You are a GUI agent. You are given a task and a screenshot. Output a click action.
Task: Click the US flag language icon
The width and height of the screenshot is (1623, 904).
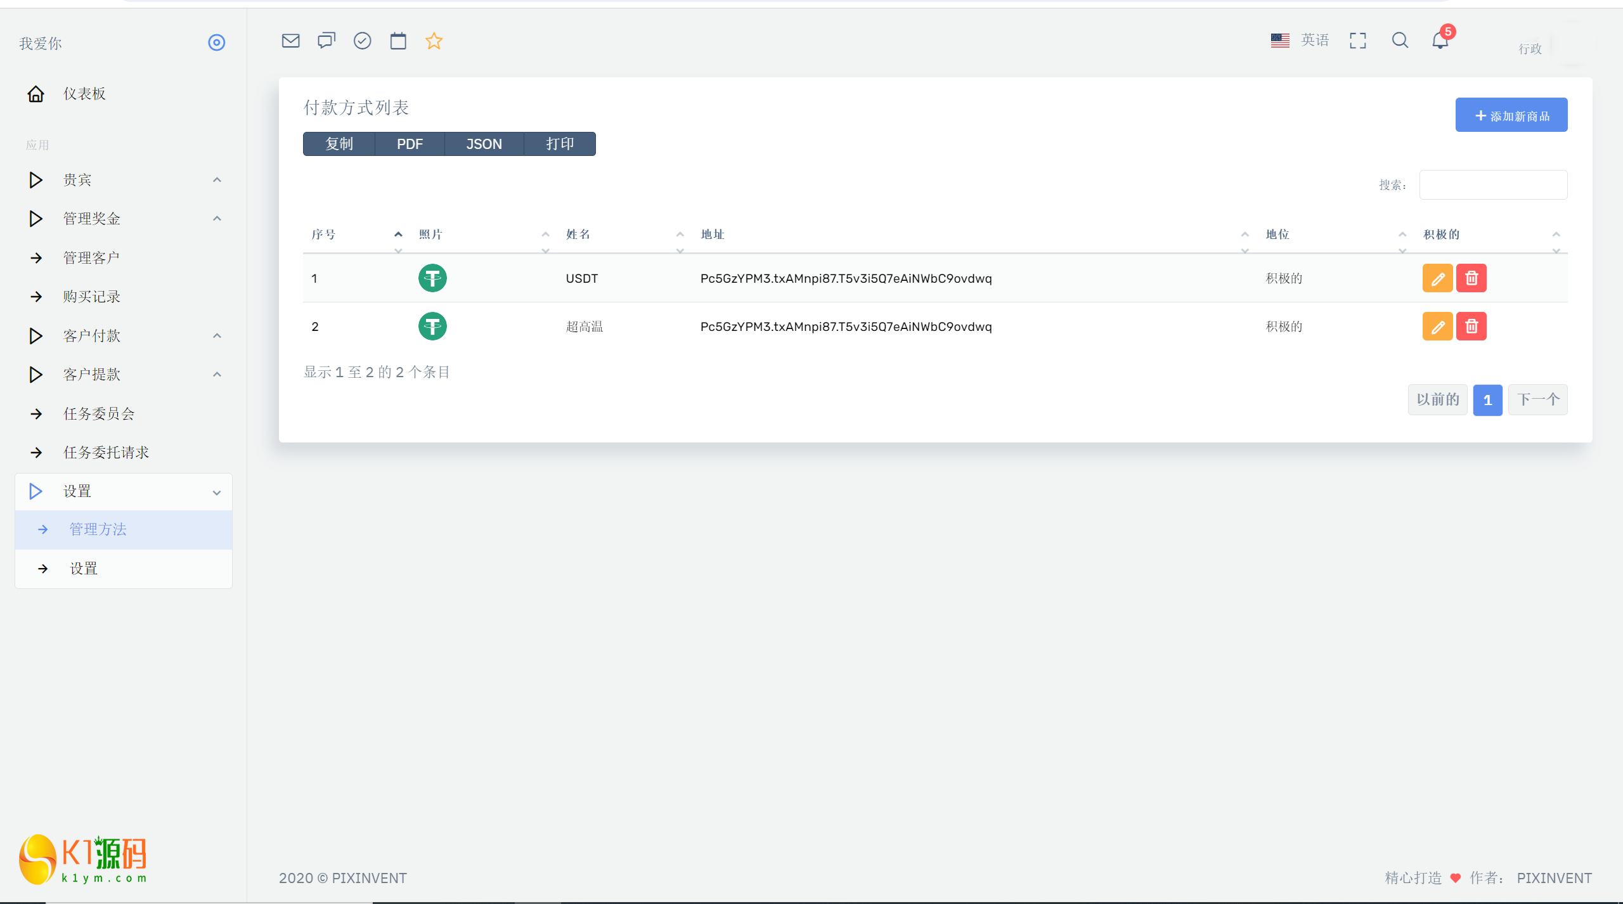point(1280,41)
